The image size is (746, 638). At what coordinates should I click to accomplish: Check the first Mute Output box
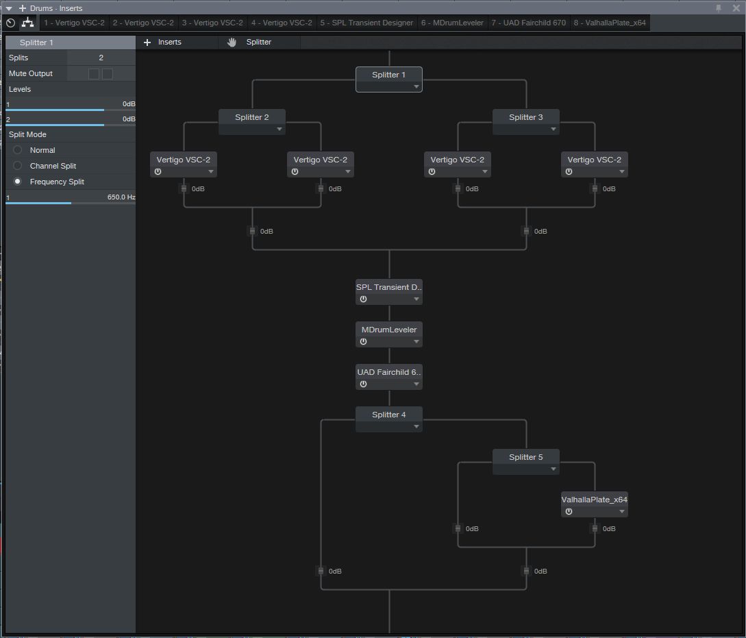tap(94, 74)
